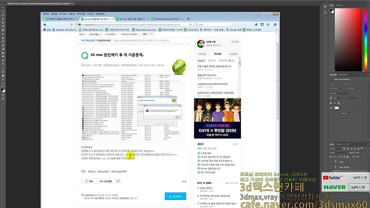This screenshot has height=208, width=370.
Task: Click the Advanced button in Type properties
Action: (344, 113)
